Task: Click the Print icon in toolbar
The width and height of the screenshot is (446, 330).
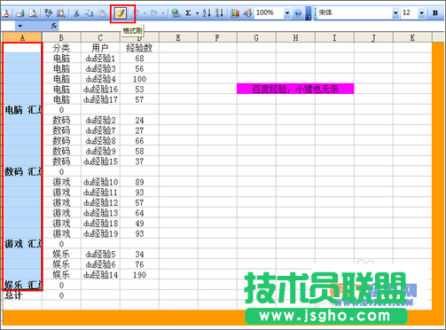Action: [x=20, y=13]
